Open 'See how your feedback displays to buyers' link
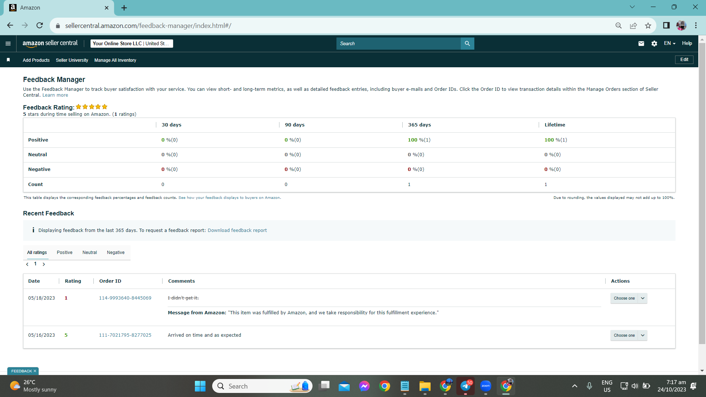The image size is (706, 397). pos(229,198)
